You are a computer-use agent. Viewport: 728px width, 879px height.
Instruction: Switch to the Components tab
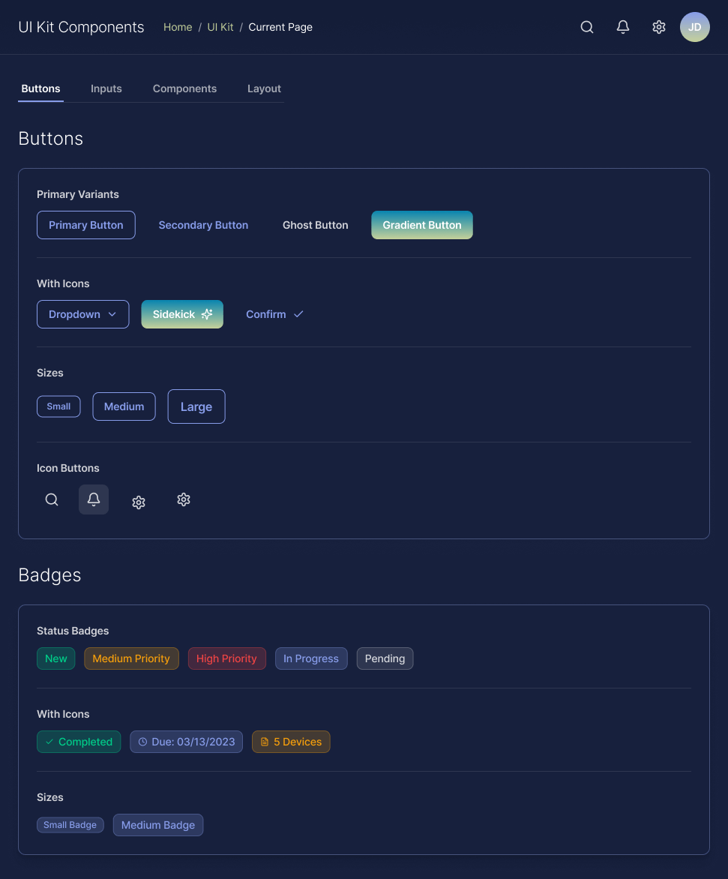click(184, 88)
